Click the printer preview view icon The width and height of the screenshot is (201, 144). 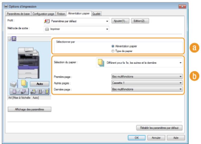(14, 39)
